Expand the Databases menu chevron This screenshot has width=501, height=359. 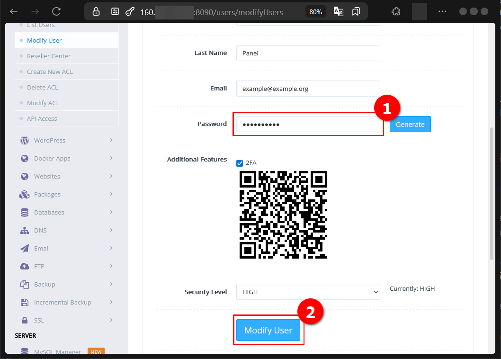click(x=111, y=212)
